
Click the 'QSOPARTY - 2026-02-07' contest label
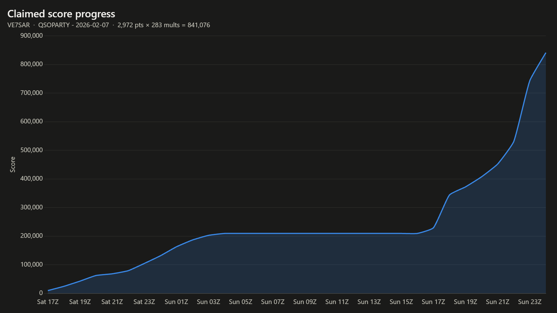coord(74,25)
